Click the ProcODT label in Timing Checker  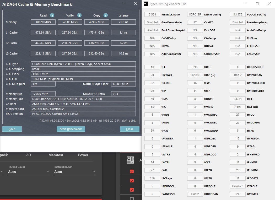click(209, 30)
